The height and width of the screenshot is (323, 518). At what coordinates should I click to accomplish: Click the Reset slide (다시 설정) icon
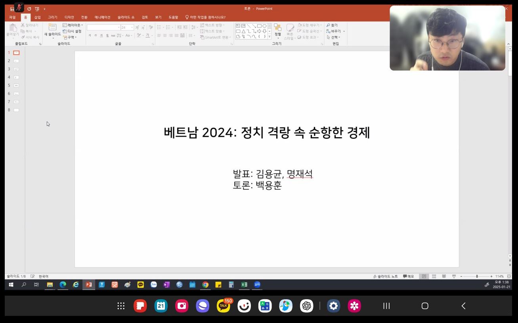click(65, 31)
